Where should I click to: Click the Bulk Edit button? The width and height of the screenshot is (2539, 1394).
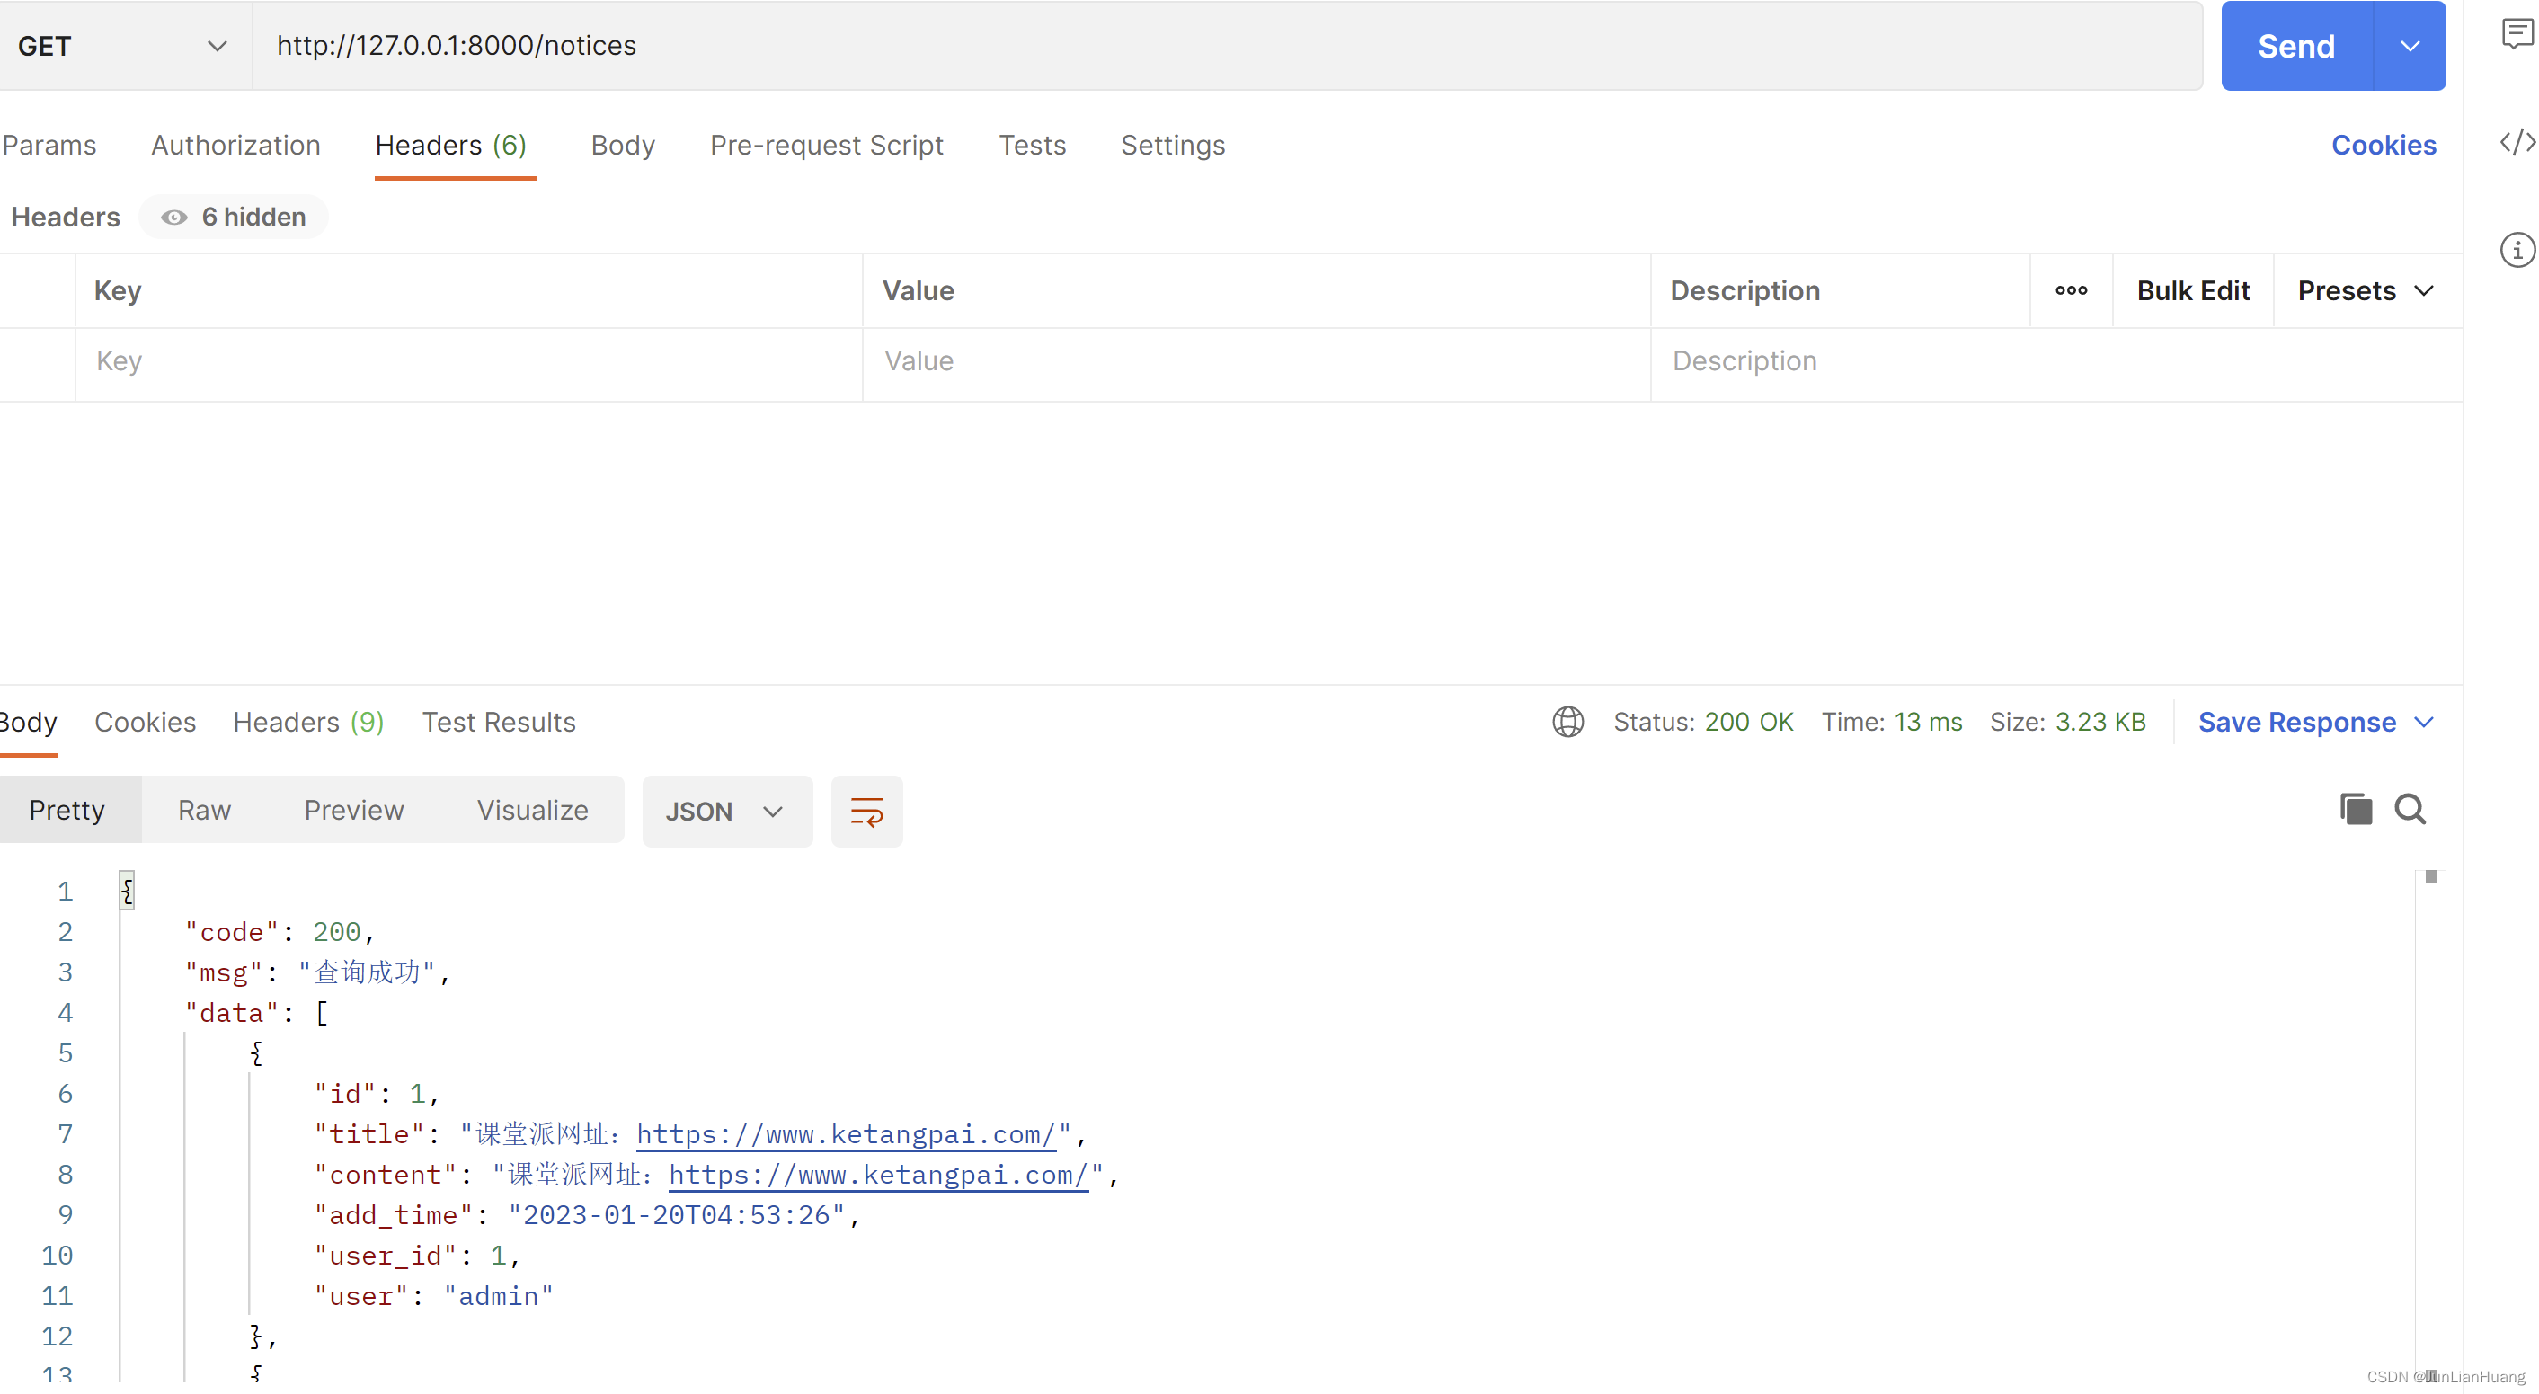click(x=2194, y=290)
